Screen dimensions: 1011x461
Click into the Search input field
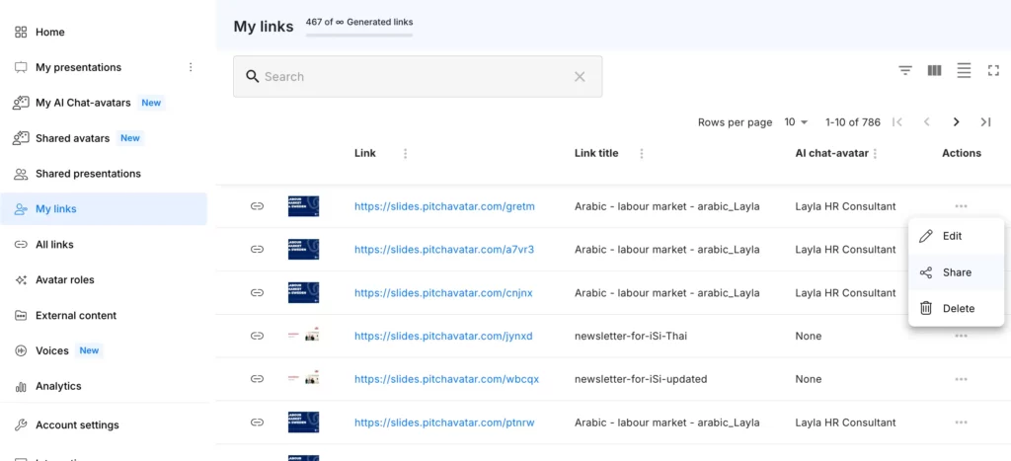pos(415,77)
